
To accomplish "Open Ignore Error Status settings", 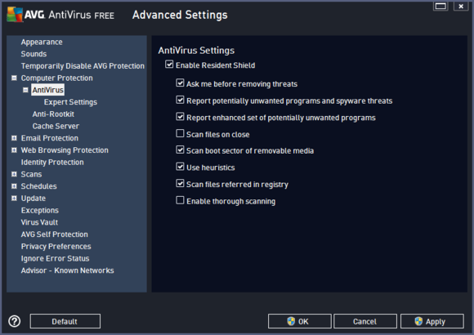I will [x=55, y=258].
